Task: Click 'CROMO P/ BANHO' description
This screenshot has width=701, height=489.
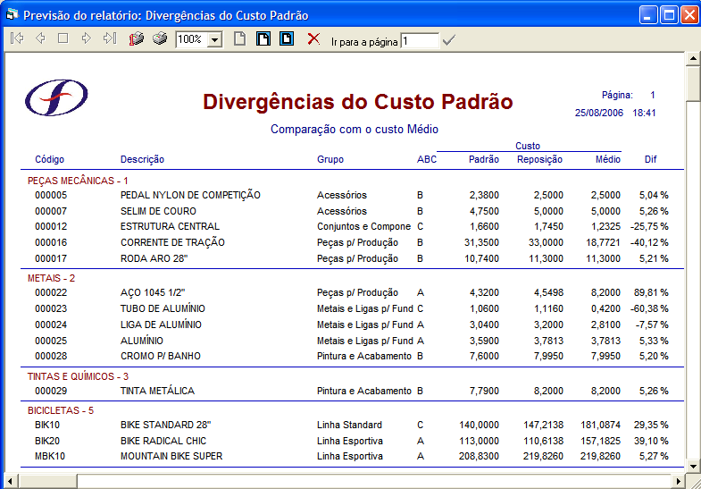Action: pyautogui.click(x=161, y=356)
